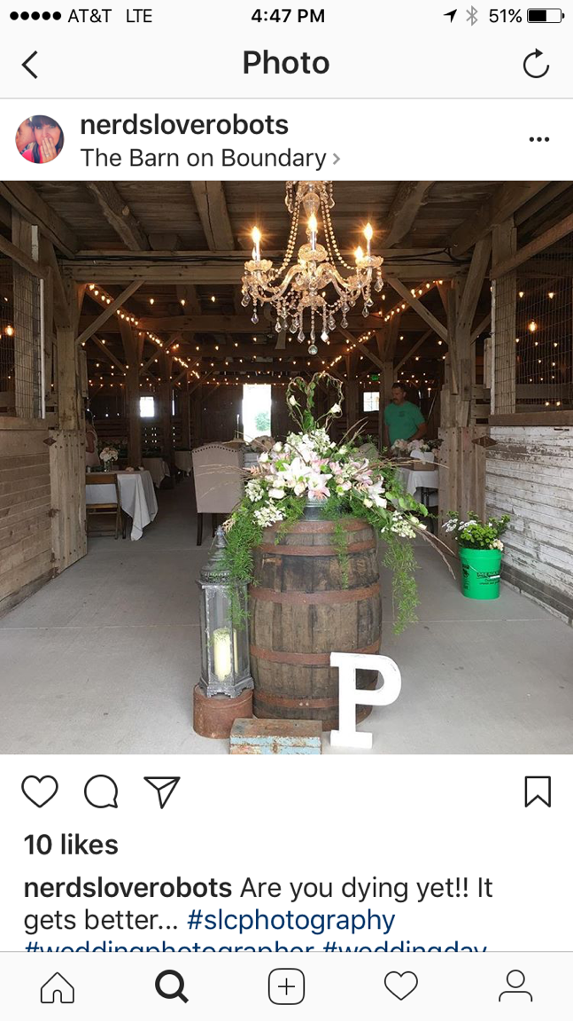Tap the barn wedding photo
Screen dimensions: 573x1021
tap(286, 468)
